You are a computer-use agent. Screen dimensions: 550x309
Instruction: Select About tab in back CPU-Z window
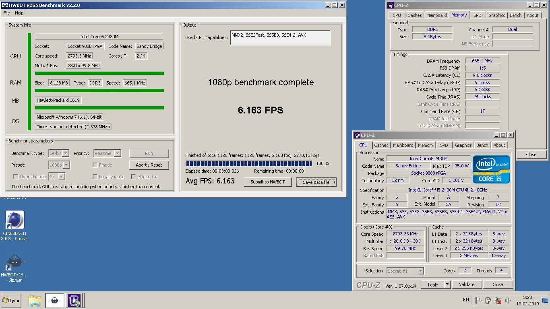coord(533,15)
